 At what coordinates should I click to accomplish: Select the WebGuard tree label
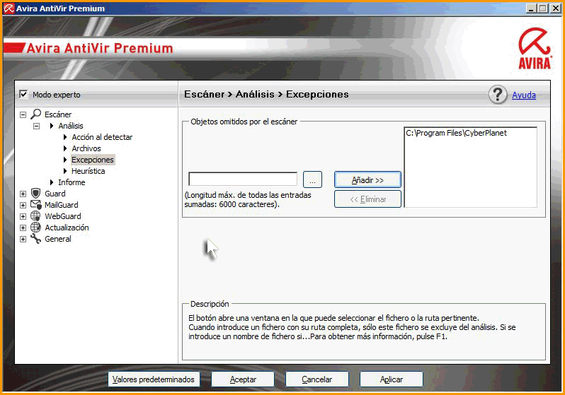coord(63,216)
